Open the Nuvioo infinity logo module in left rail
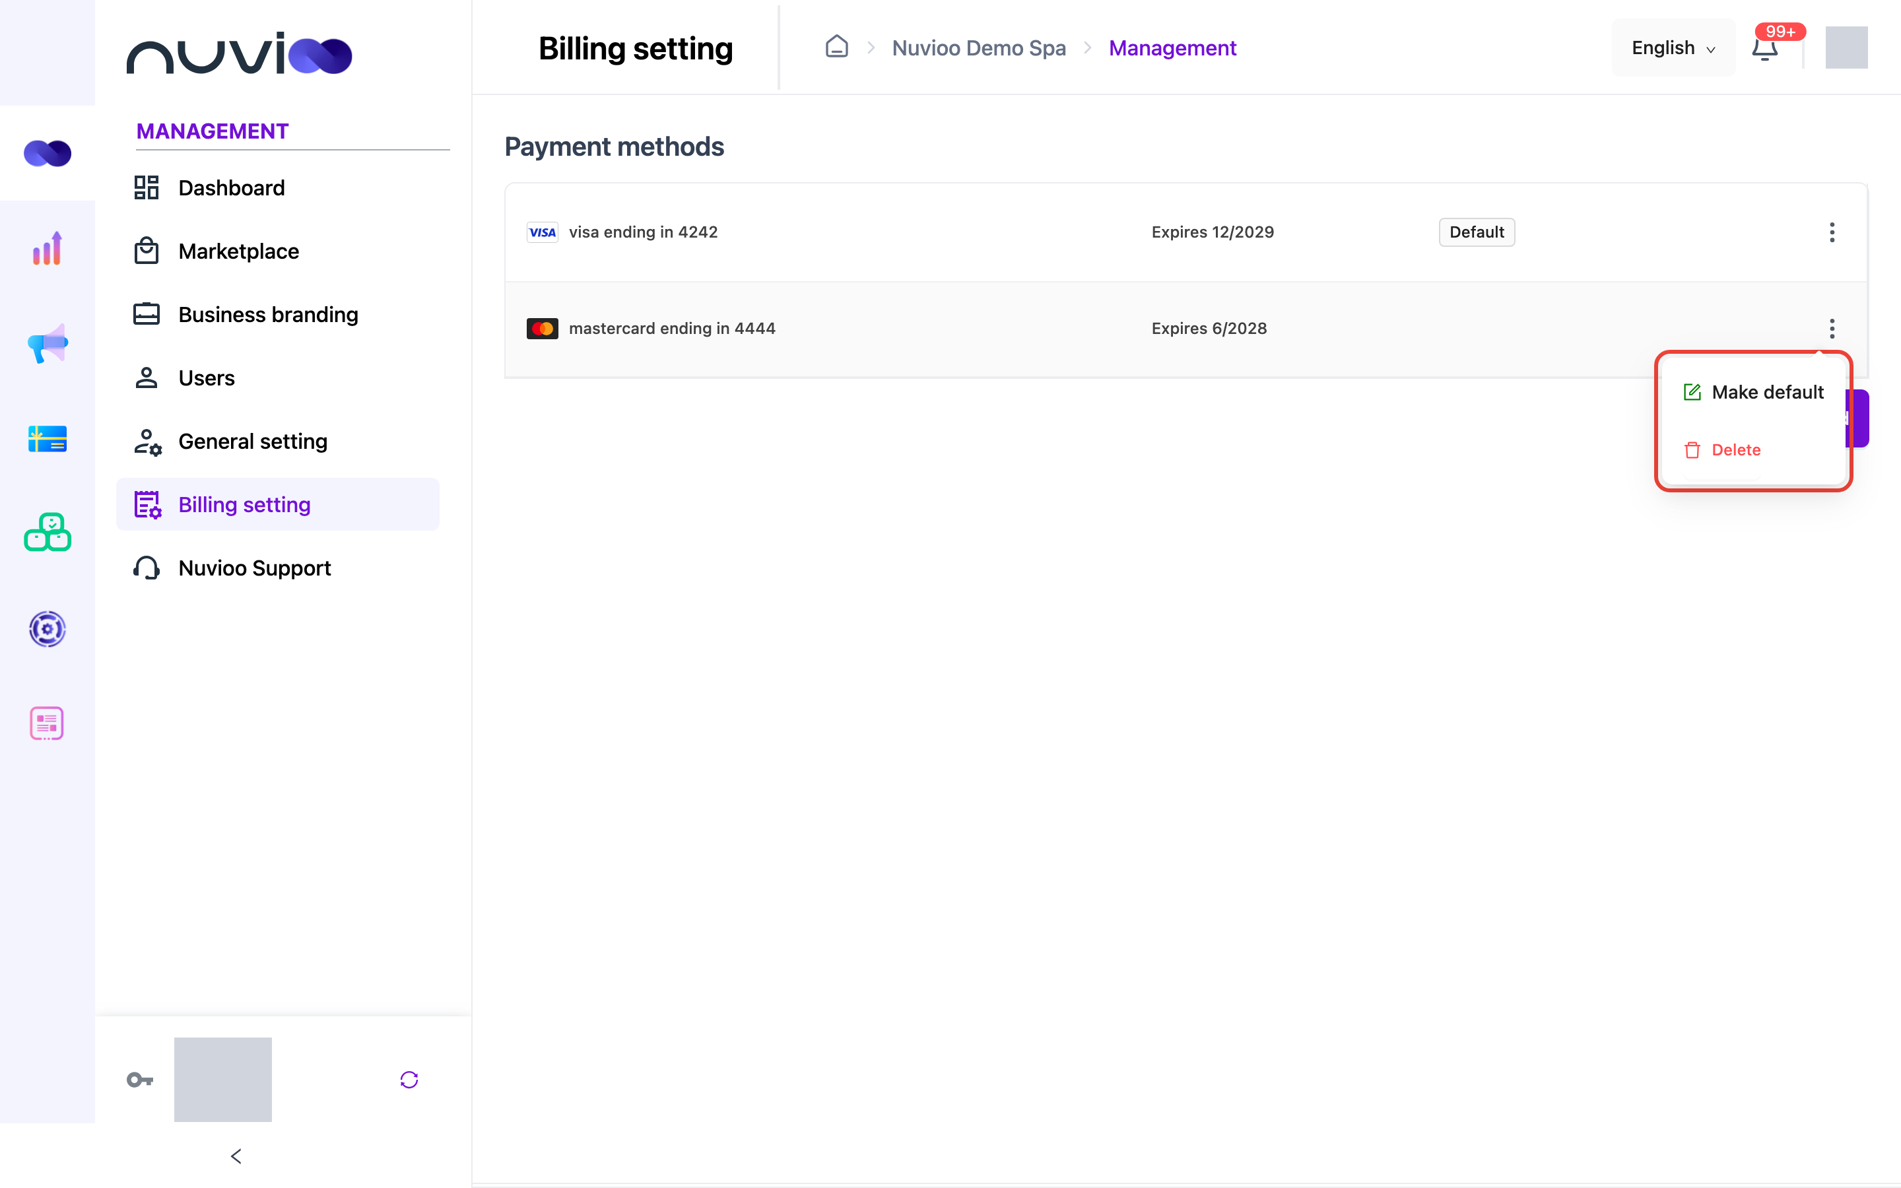The image size is (1901, 1188). 47,153
